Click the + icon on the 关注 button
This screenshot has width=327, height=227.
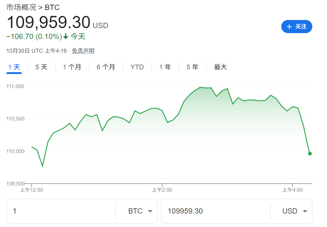(289, 27)
